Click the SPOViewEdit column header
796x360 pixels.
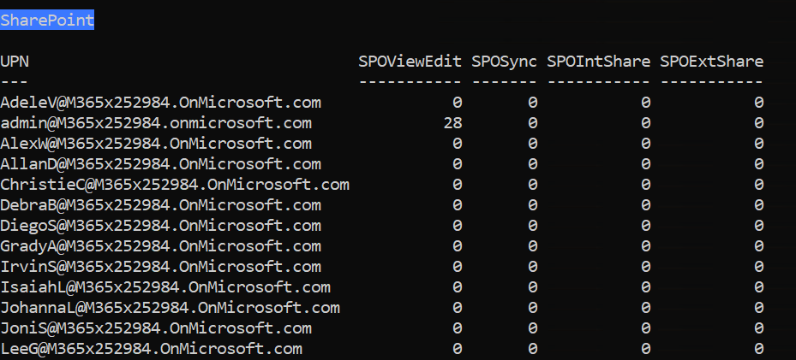point(410,62)
